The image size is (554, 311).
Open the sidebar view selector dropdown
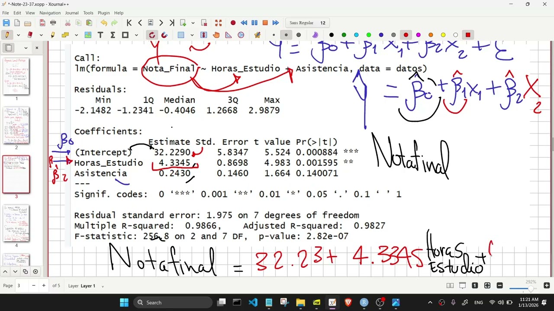pyautogui.click(x=26, y=48)
